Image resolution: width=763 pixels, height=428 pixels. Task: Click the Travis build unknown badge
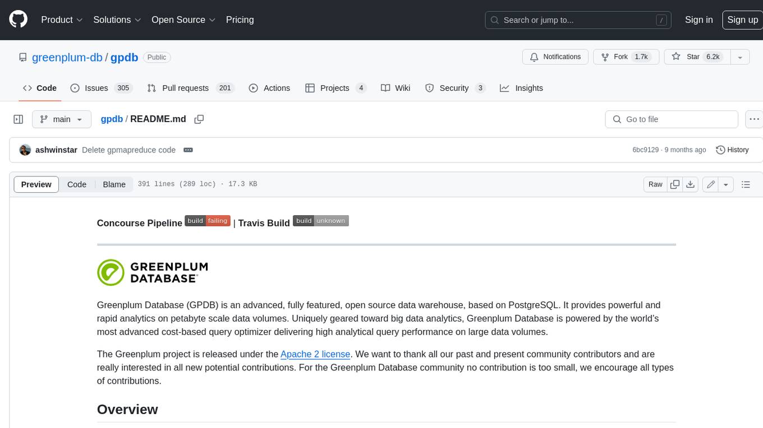[x=321, y=221]
